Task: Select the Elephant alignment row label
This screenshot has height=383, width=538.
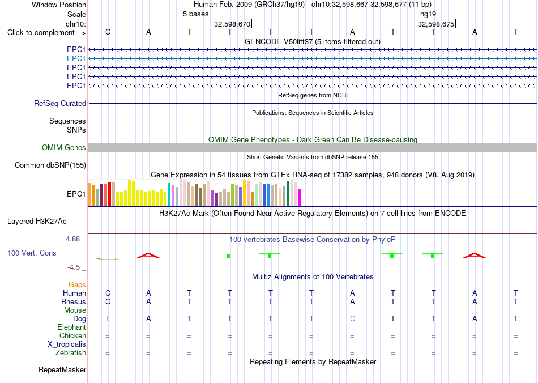Action: (x=71, y=327)
